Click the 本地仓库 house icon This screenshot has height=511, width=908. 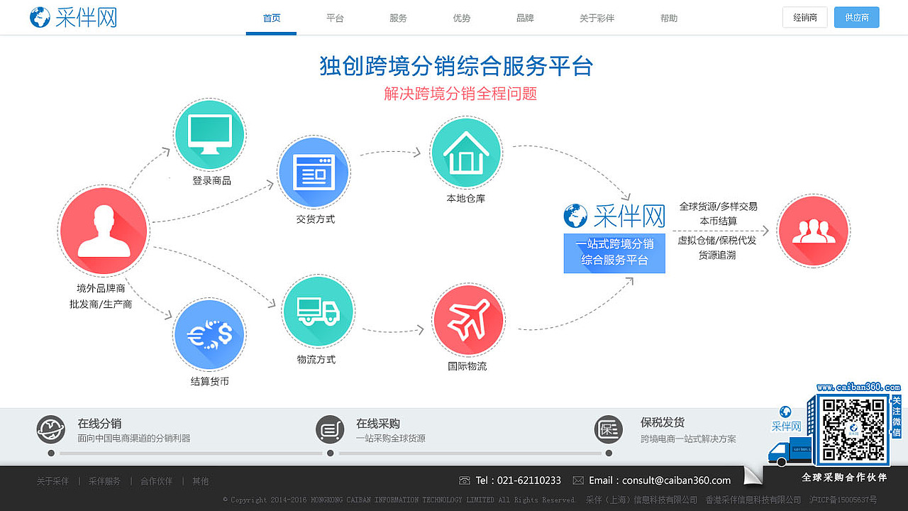point(466,152)
